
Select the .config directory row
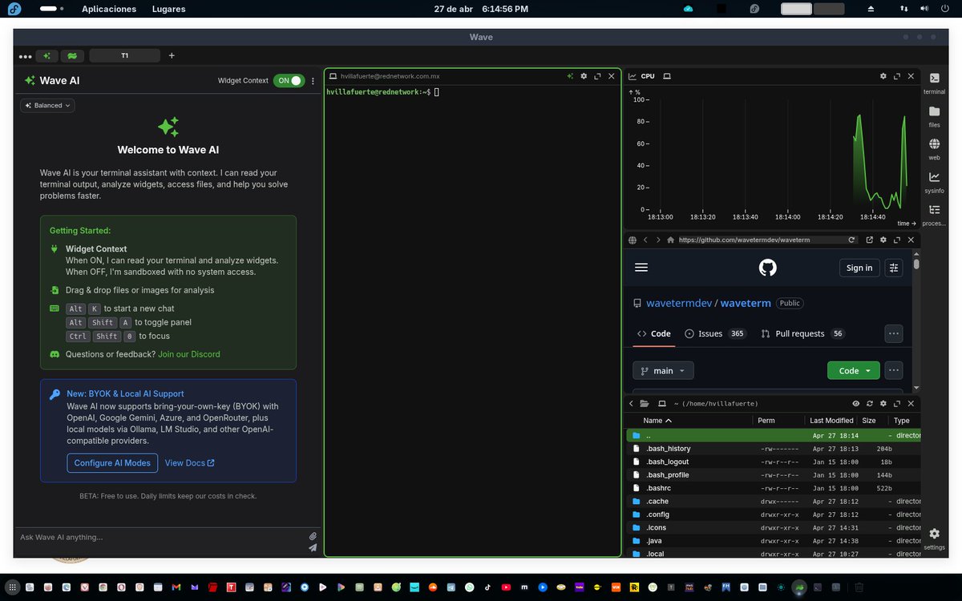click(x=772, y=514)
